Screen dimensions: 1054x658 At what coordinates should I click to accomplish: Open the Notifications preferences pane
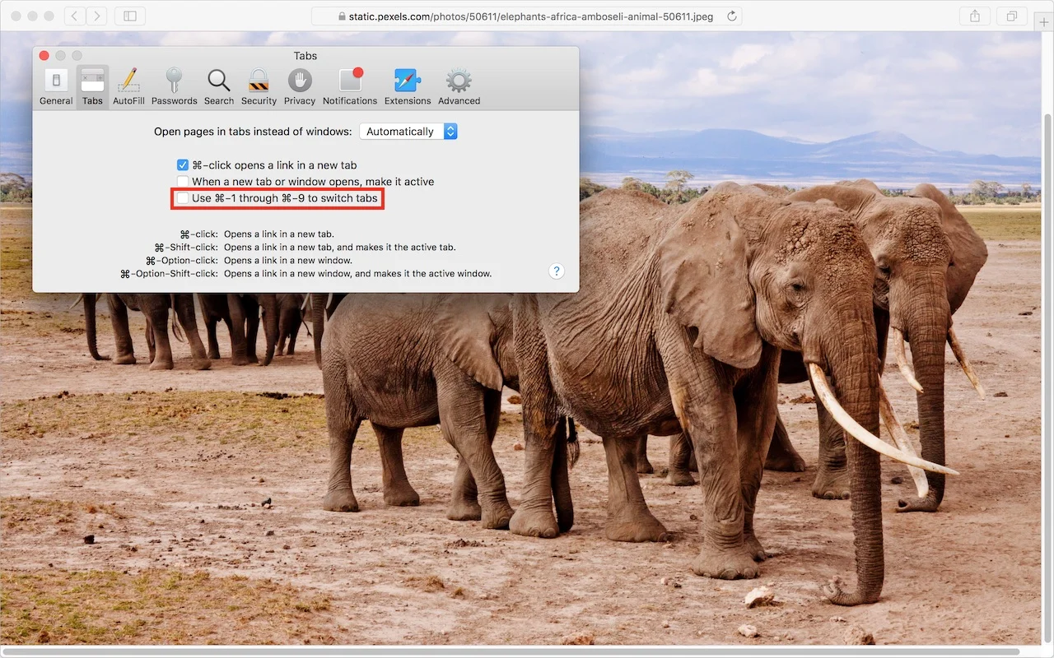(350, 86)
